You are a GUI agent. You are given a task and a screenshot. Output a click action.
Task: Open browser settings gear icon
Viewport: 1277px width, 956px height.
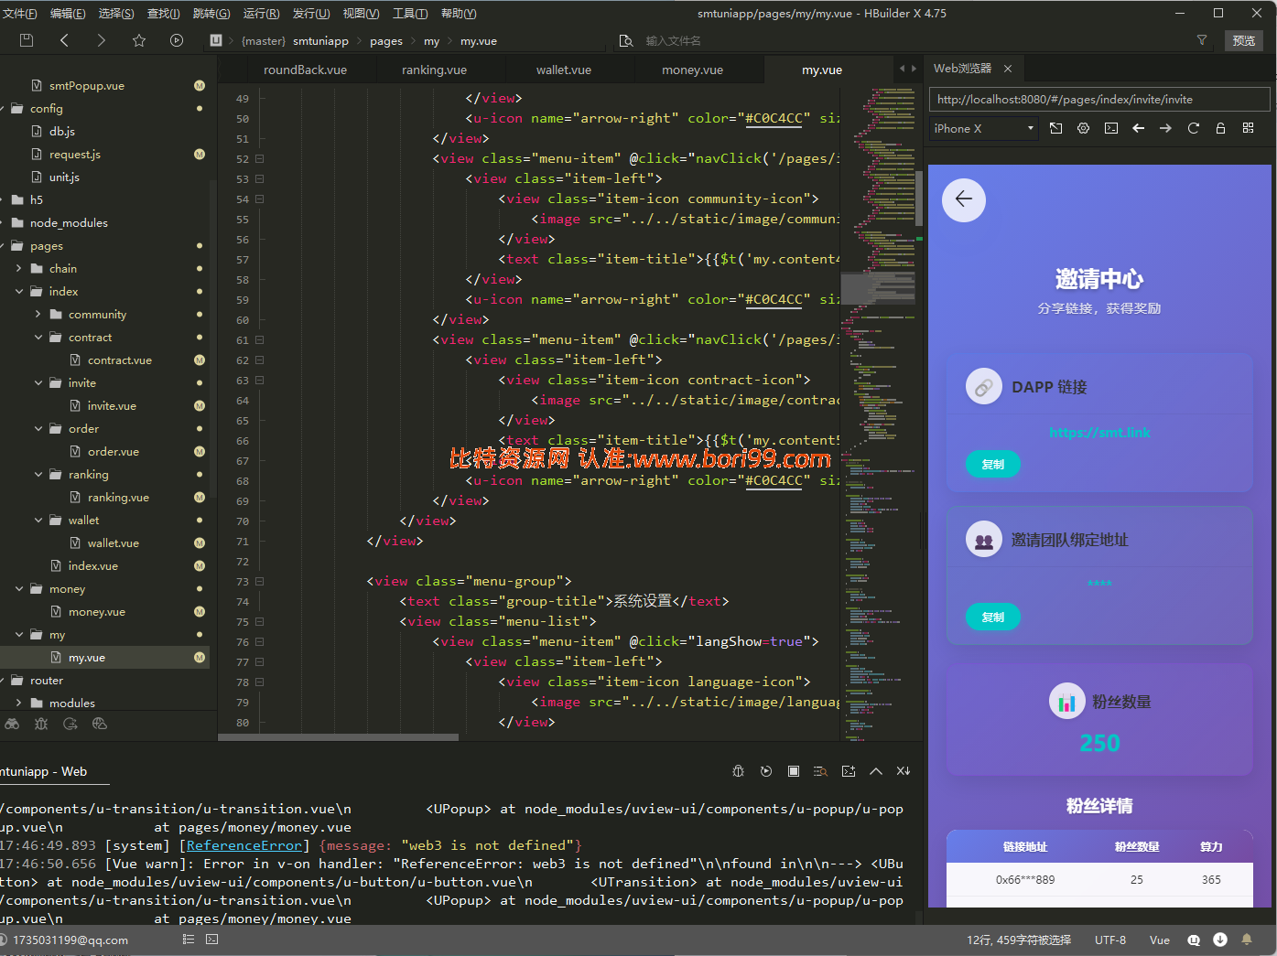tap(1084, 128)
